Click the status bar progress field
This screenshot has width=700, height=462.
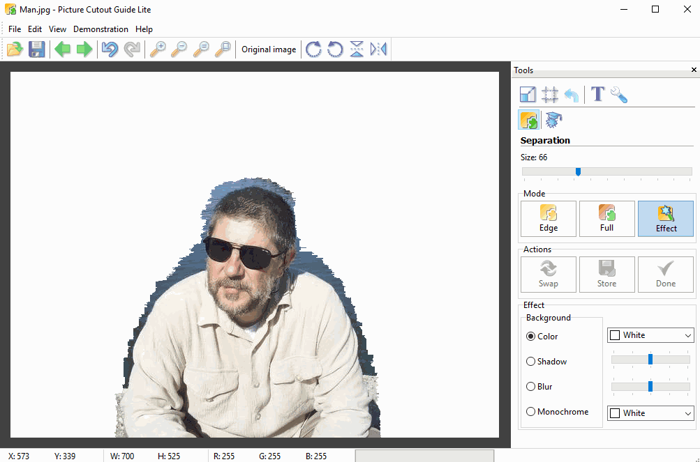[x=424, y=456]
